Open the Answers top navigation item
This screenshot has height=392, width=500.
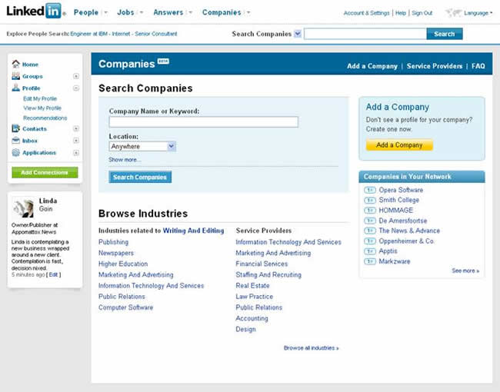[168, 12]
